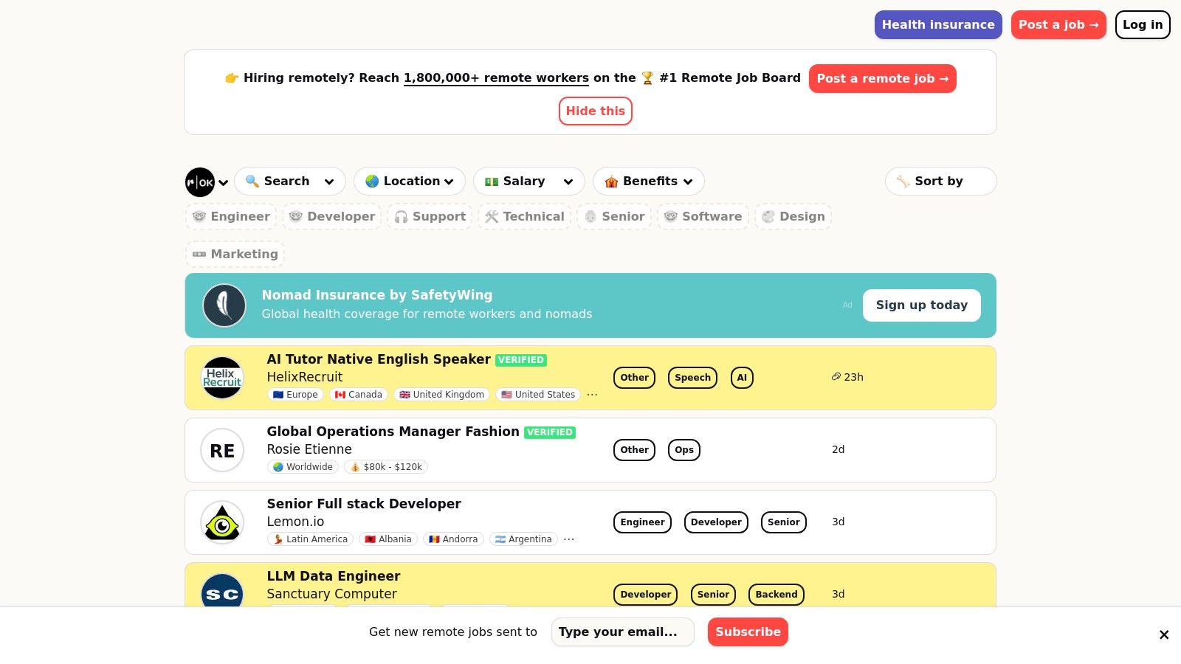The image size is (1181, 664).
Task: Click the Sanctuary Computer SC logo
Action: pyautogui.click(x=222, y=593)
